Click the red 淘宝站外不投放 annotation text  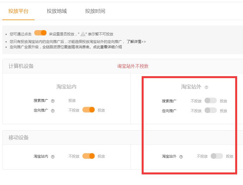coord(133,66)
